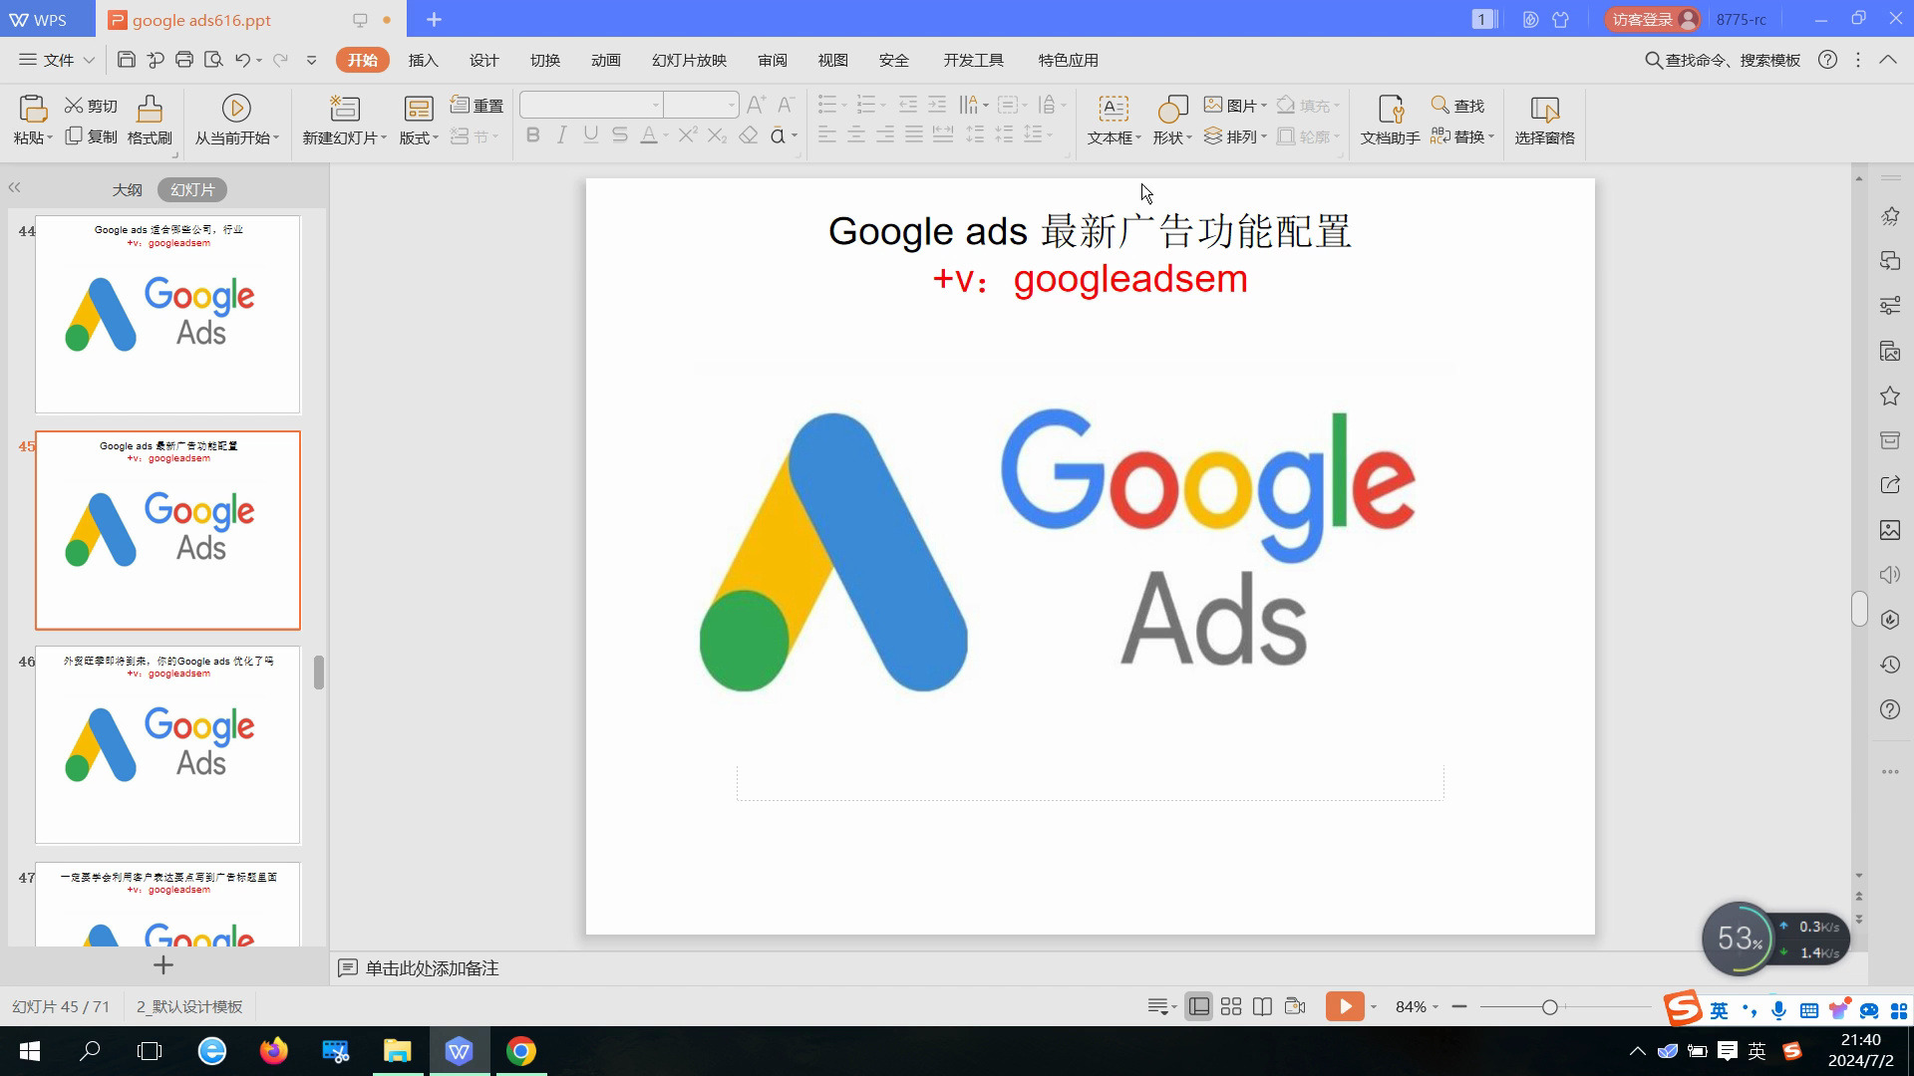Click the Copy (复制) button
1914x1076 pixels.
[91, 136]
